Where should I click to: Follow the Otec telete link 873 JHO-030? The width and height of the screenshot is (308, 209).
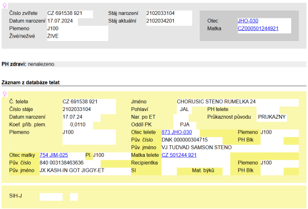coord(177,132)
